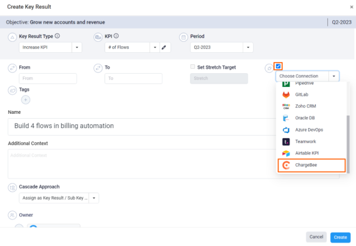Open the Cascade Approach dropdown arrow
356x246 pixels.
tap(94, 198)
